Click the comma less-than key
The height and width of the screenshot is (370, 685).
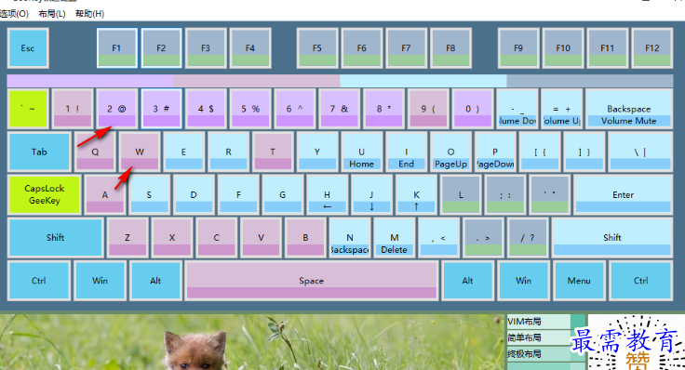[438, 237]
